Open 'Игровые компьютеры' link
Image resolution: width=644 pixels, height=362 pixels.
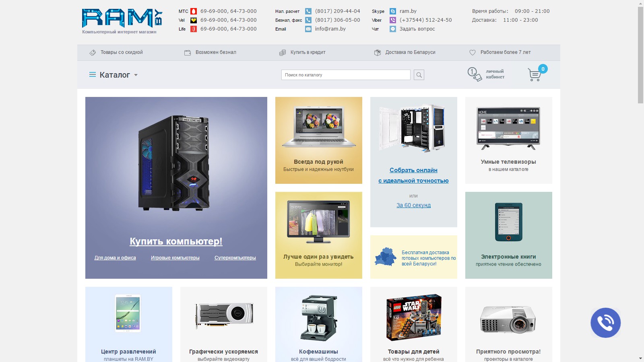(175, 258)
